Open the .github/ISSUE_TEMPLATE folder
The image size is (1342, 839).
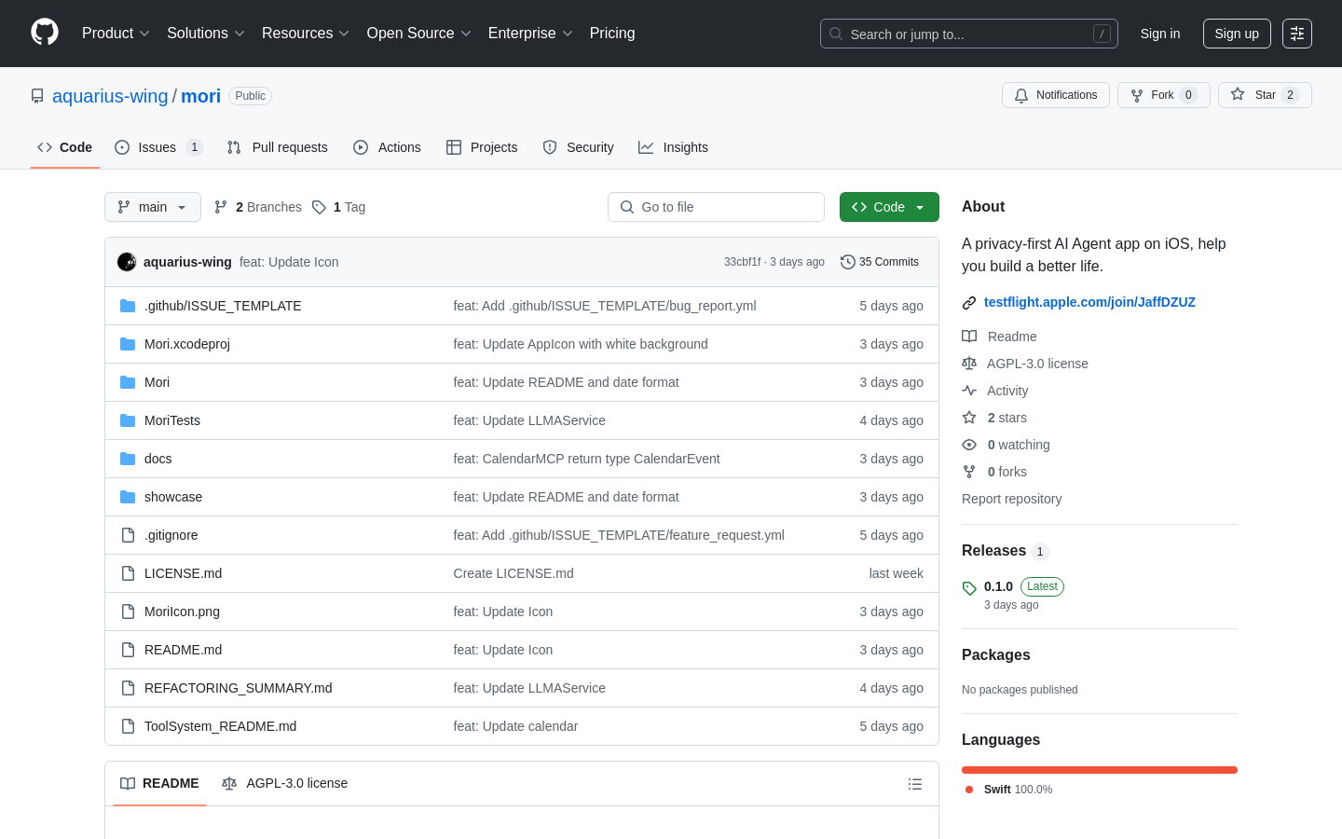223,306
